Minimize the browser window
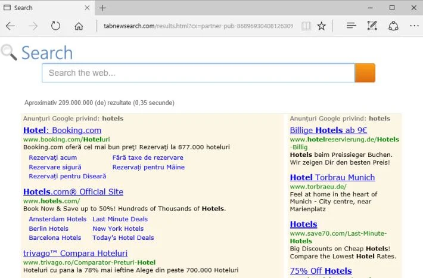Screen dimensions: 423x278 pos(370,8)
